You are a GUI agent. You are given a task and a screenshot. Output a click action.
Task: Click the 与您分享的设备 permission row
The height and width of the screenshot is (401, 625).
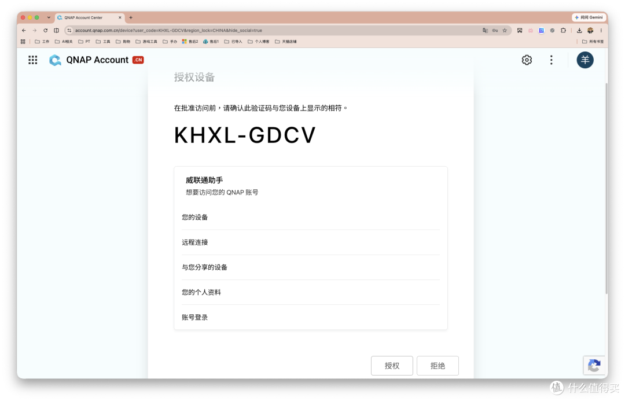point(311,267)
